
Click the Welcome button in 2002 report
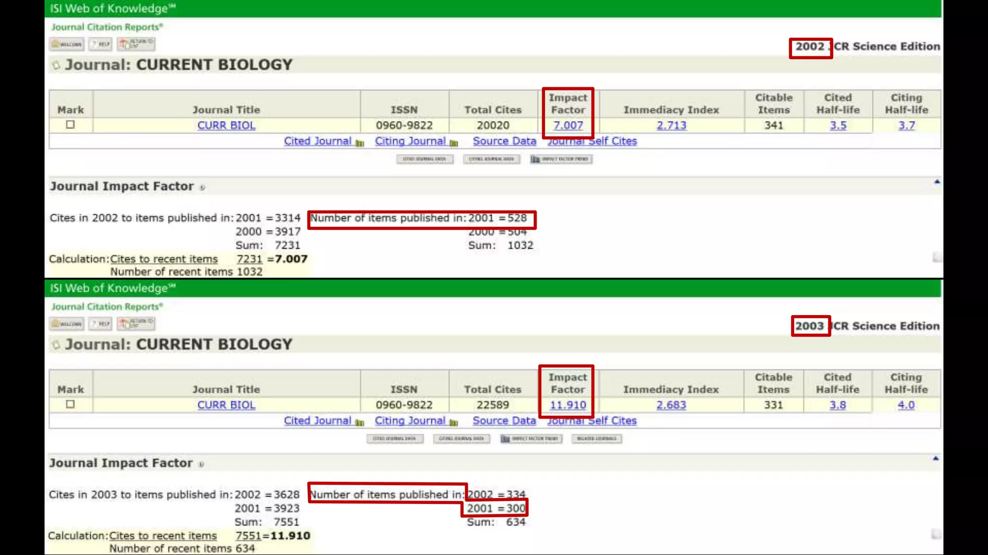67,44
